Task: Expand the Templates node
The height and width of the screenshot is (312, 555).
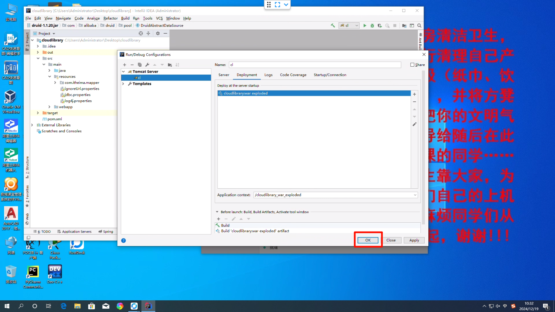Action: pyautogui.click(x=124, y=84)
